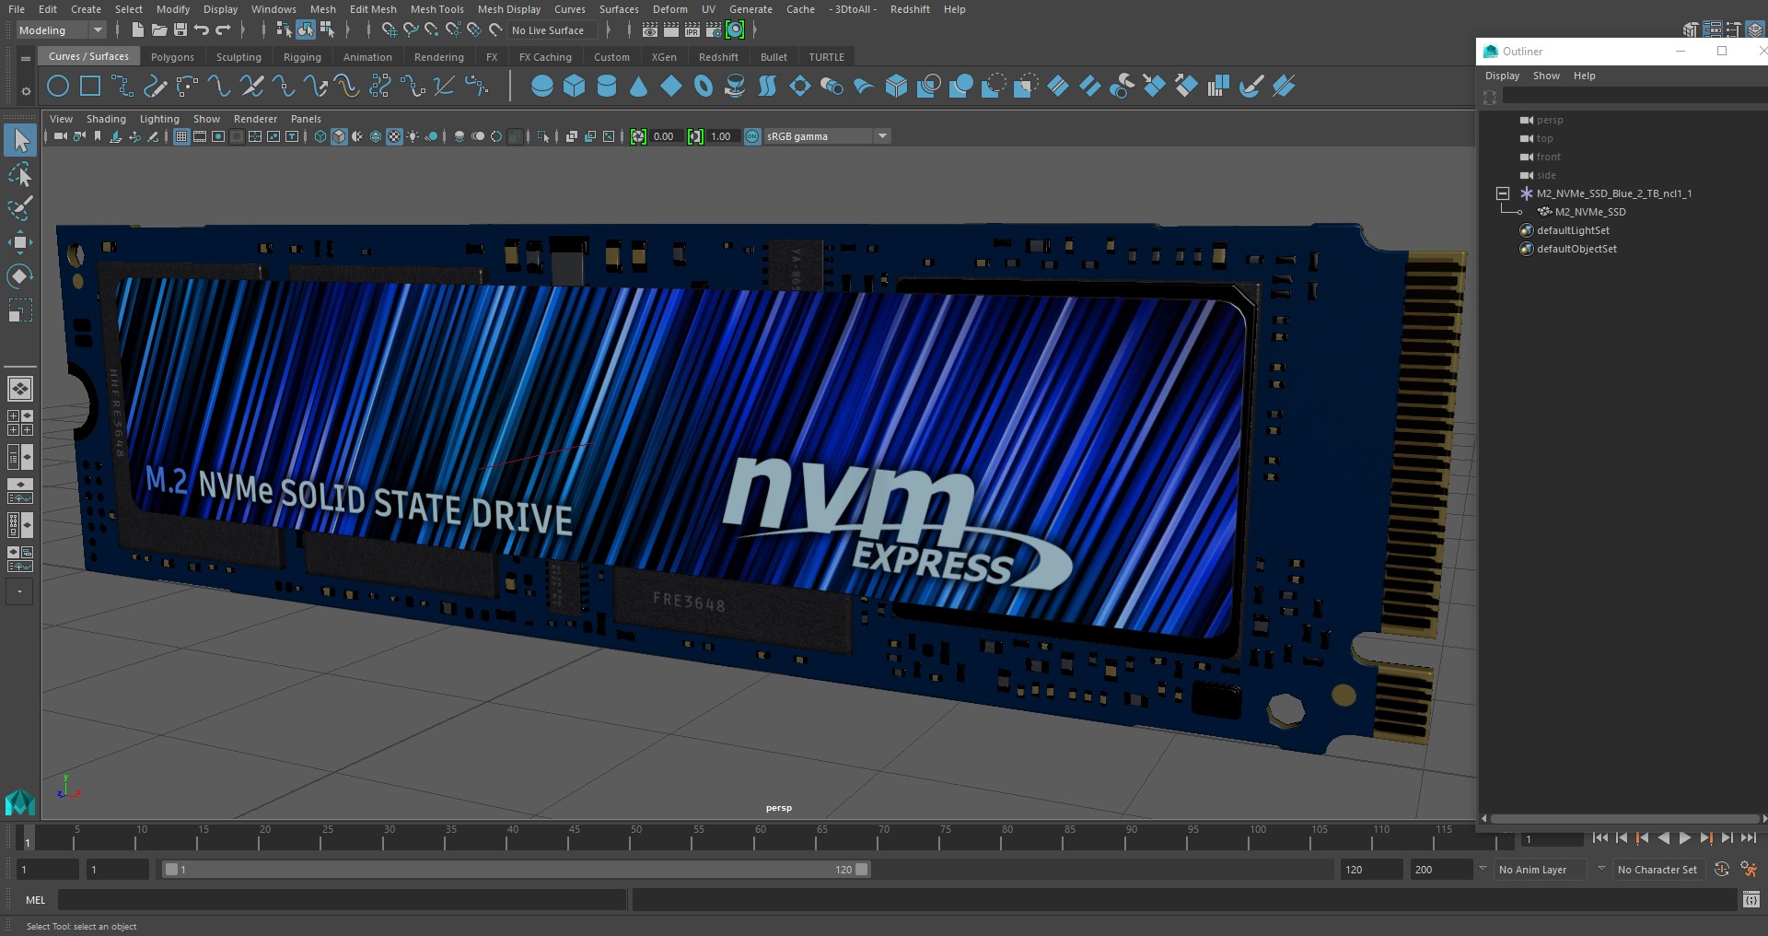Open the auto keyframe icon beside Character Set

1722,869
